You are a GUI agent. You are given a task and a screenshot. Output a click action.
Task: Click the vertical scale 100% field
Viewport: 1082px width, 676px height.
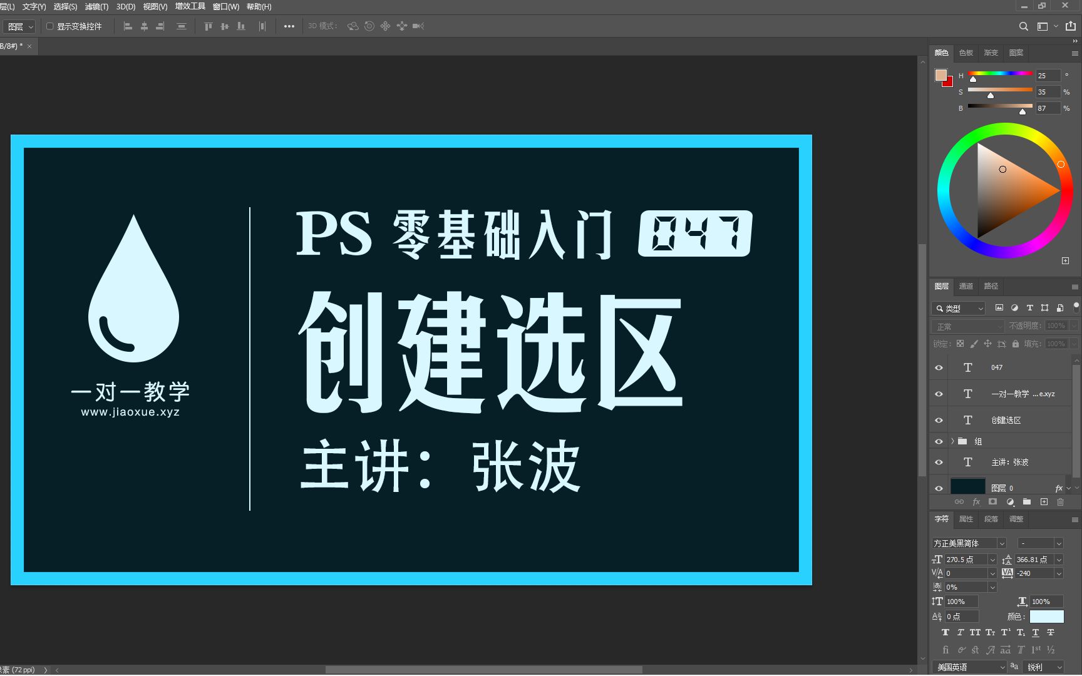pyautogui.click(x=961, y=602)
